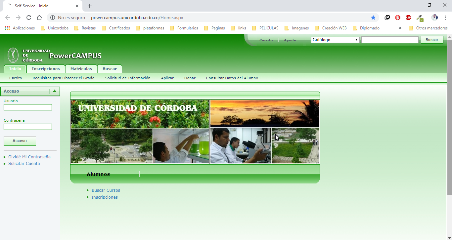452x240 pixels.
Task: Expand the hidden bookmarks overflow chevron
Action: (x=400, y=28)
